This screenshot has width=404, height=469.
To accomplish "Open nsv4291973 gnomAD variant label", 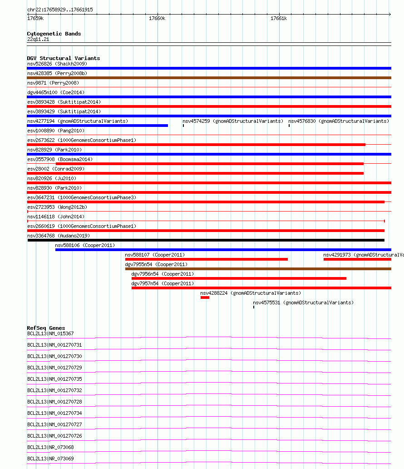I will (364, 255).
